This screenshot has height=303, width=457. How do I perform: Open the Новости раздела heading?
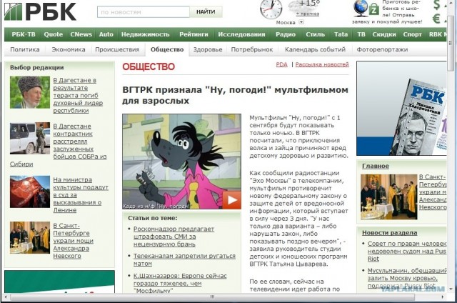coord(389,233)
